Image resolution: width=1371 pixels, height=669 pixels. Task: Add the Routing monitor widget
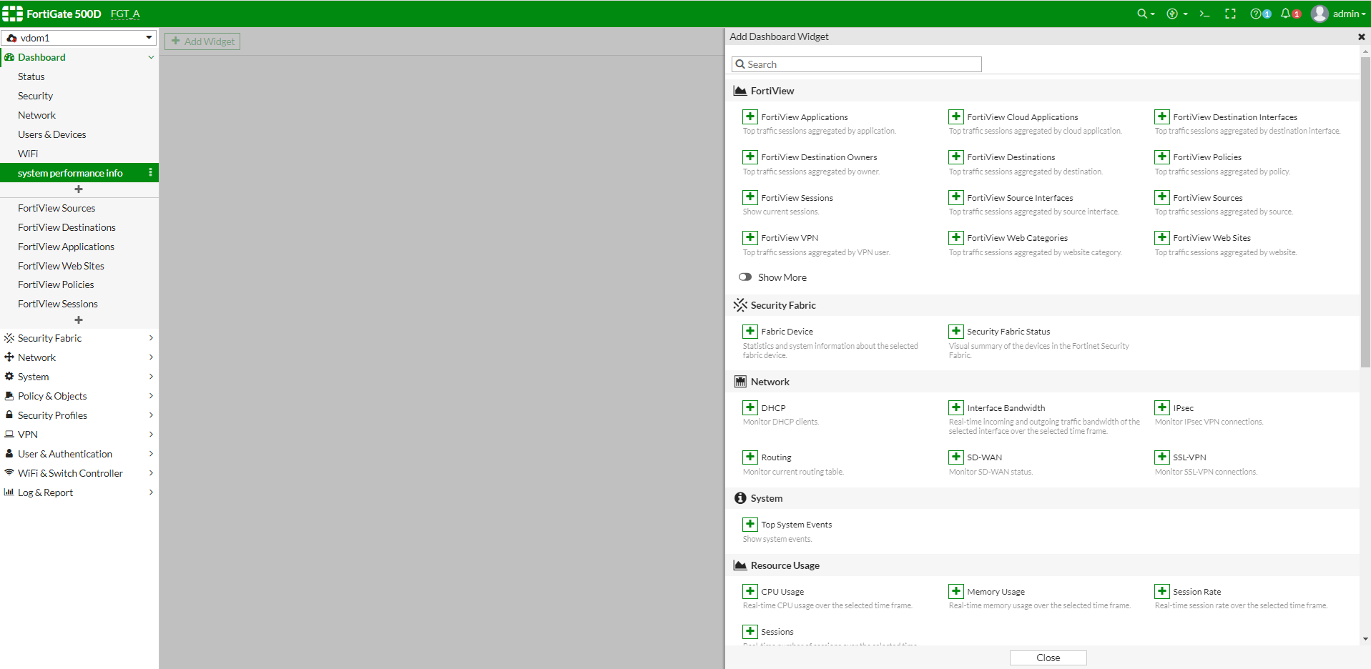click(750, 457)
